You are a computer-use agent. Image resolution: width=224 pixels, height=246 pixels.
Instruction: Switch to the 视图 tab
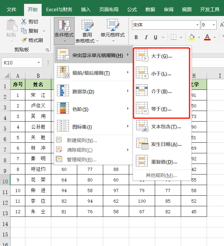pos(187,10)
